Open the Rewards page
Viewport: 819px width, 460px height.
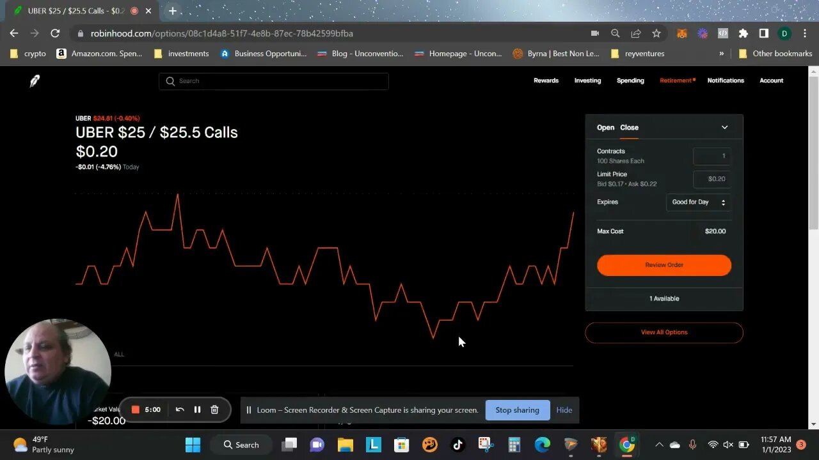546,80
